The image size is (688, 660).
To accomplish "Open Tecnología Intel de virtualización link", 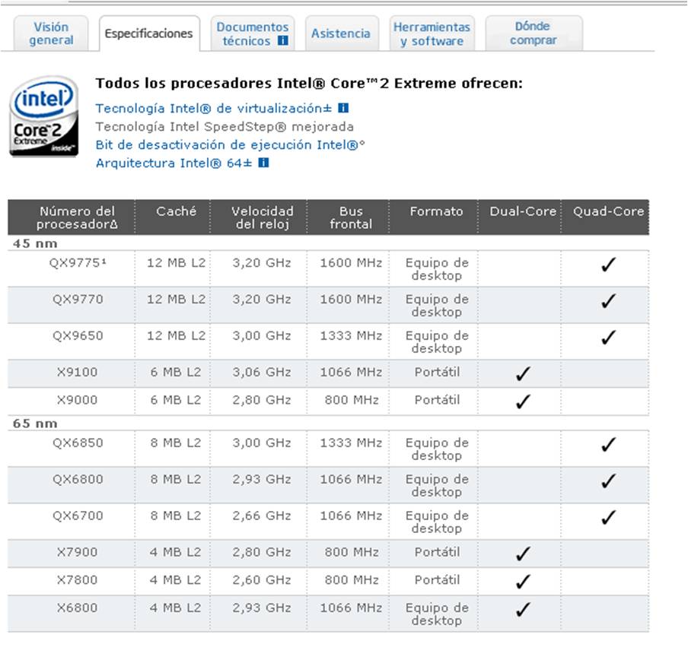I will [214, 108].
